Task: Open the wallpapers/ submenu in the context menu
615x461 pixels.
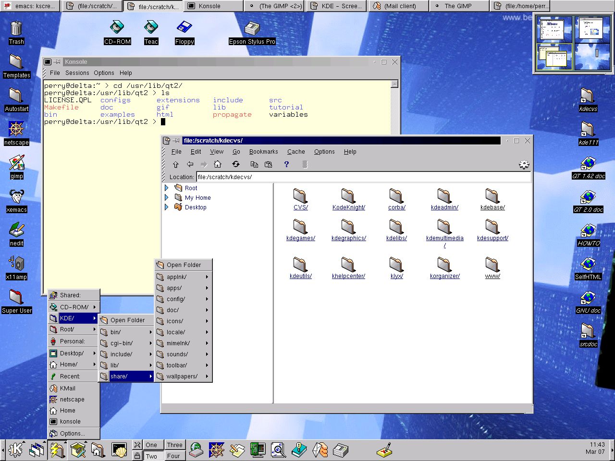Action: click(182, 376)
